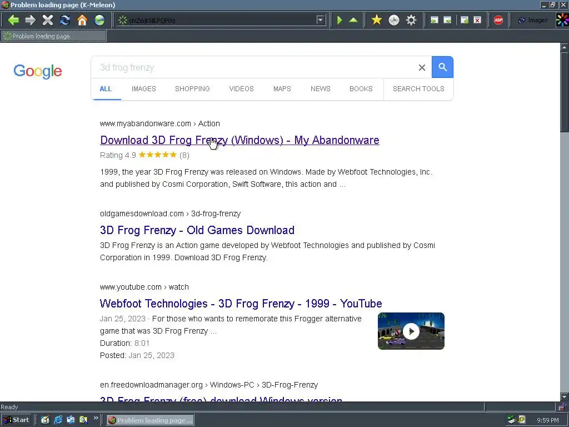
Task: Clear the search box with X
Action: (x=422, y=67)
